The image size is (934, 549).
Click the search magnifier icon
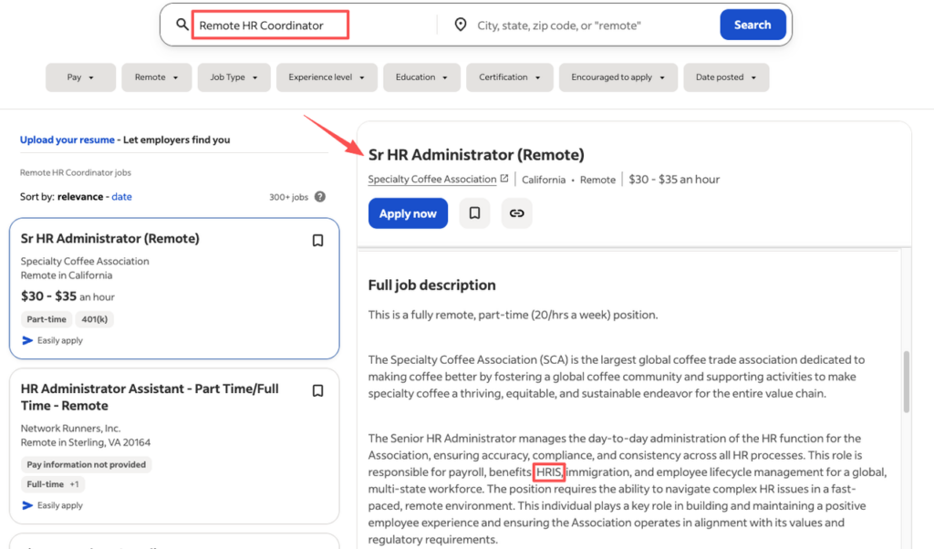182,25
